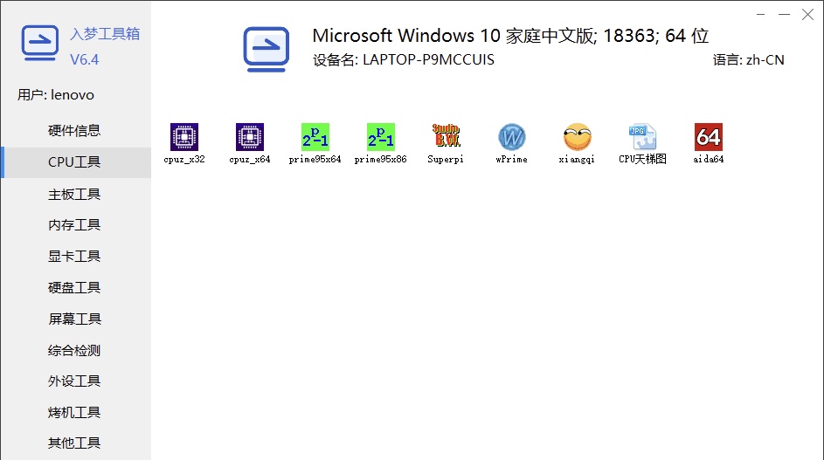Choose 外设工具 in the sidebar
The width and height of the screenshot is (824, 460).
coord(74,381)
